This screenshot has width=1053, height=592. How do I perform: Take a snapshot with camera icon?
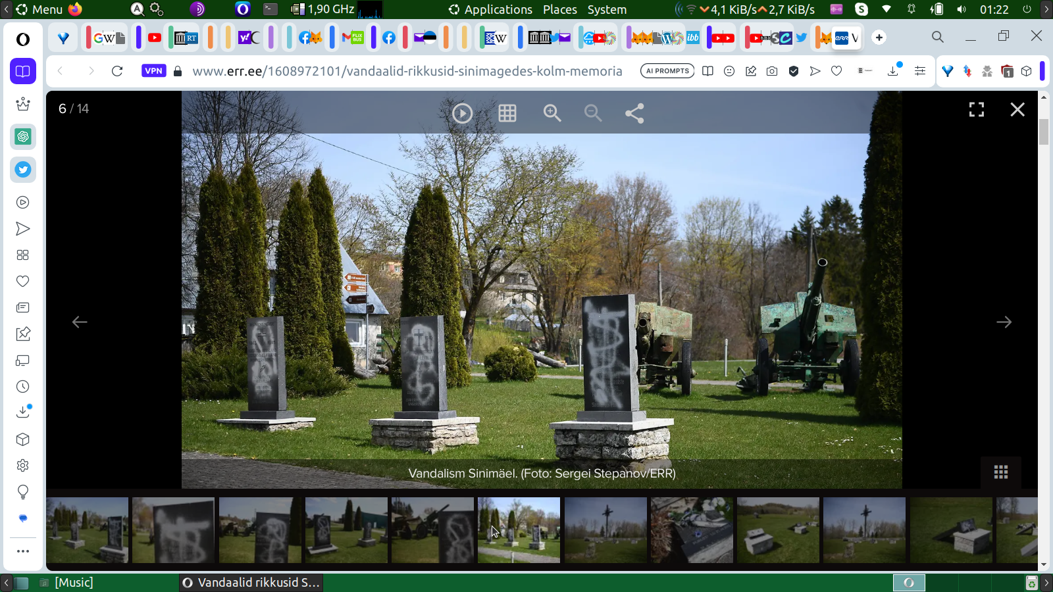[x=772, y=71]
